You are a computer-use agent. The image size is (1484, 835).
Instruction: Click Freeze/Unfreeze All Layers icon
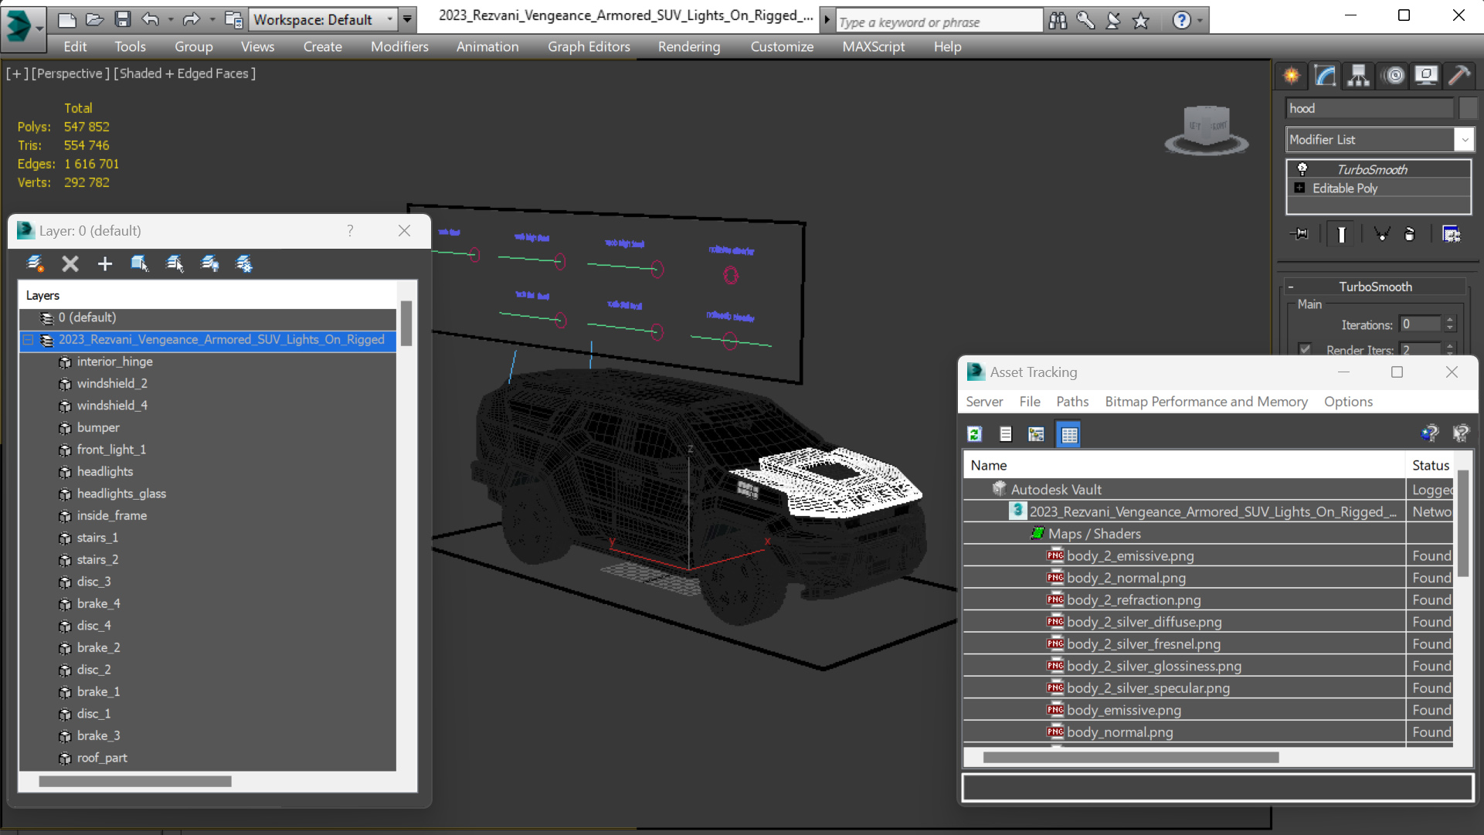(244, 264)
